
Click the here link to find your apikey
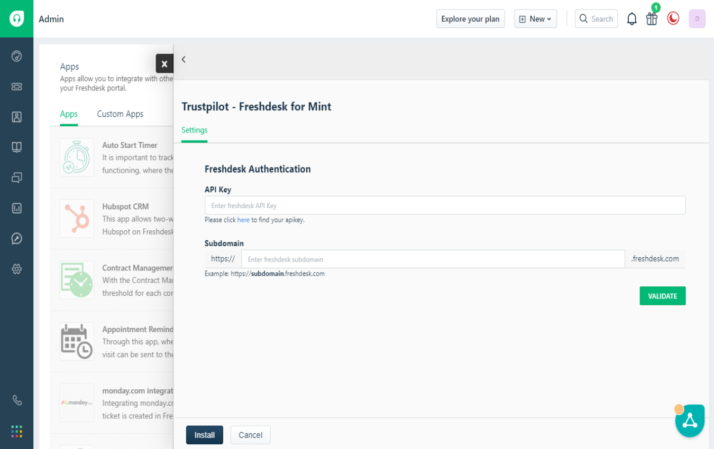tap(243, 220)
